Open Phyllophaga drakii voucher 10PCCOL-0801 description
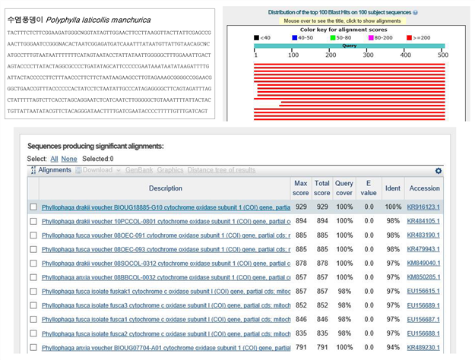The width and height of the screenshot is (475, 360). tap(166, 222)
